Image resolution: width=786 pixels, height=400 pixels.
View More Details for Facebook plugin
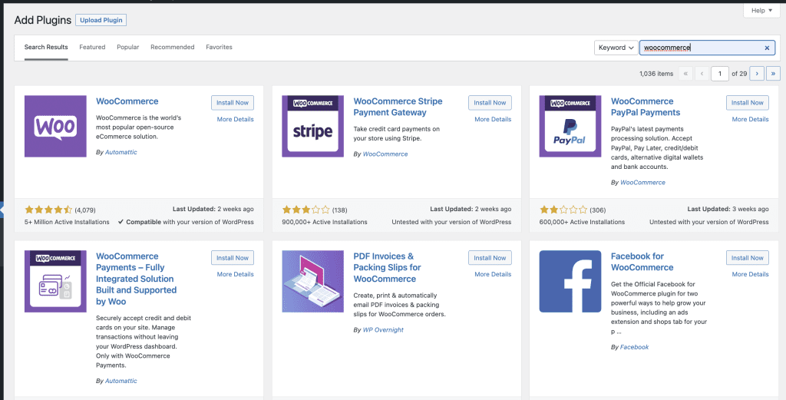[x=750, y=274]
